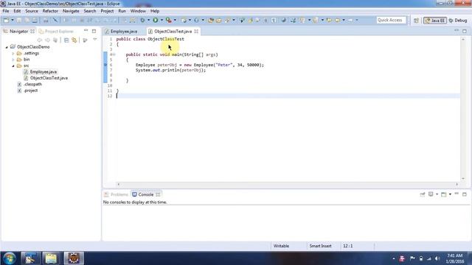
Task: Click the Navigator Forward arrow icon
Action: click(x=47, y=40)
